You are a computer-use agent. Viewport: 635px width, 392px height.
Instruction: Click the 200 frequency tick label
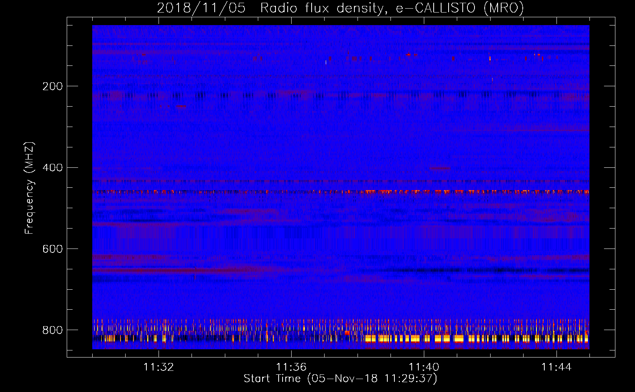tap(53, 86)
